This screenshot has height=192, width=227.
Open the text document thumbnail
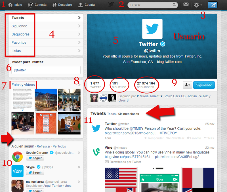[23, 100]
